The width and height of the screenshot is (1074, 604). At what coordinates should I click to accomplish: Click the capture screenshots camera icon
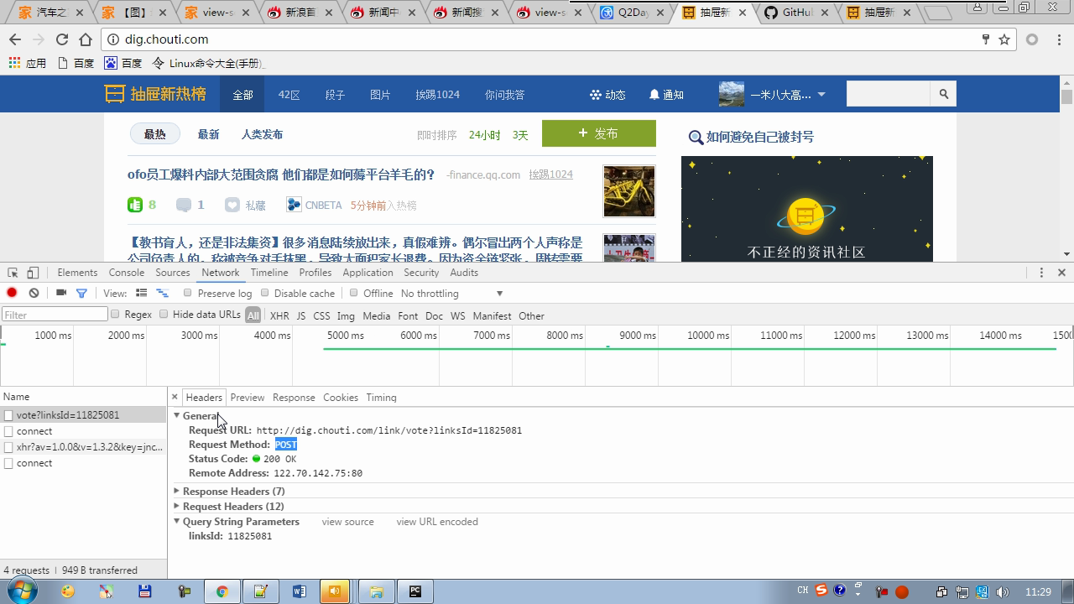[61, 293]
